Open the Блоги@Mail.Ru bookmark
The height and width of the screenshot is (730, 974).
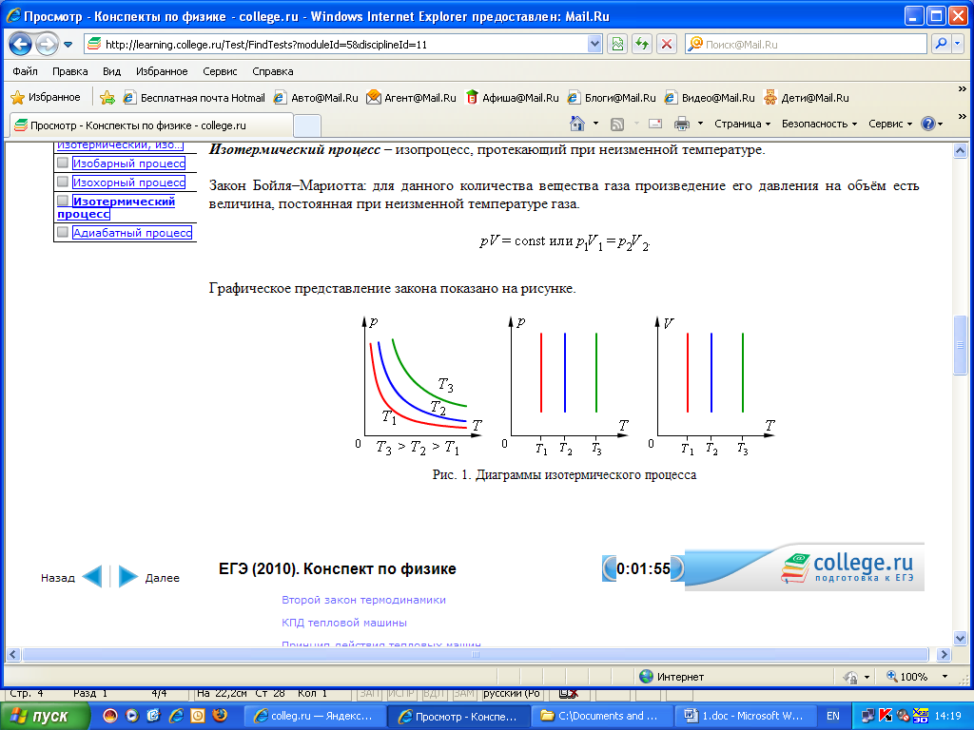point(612,98)
